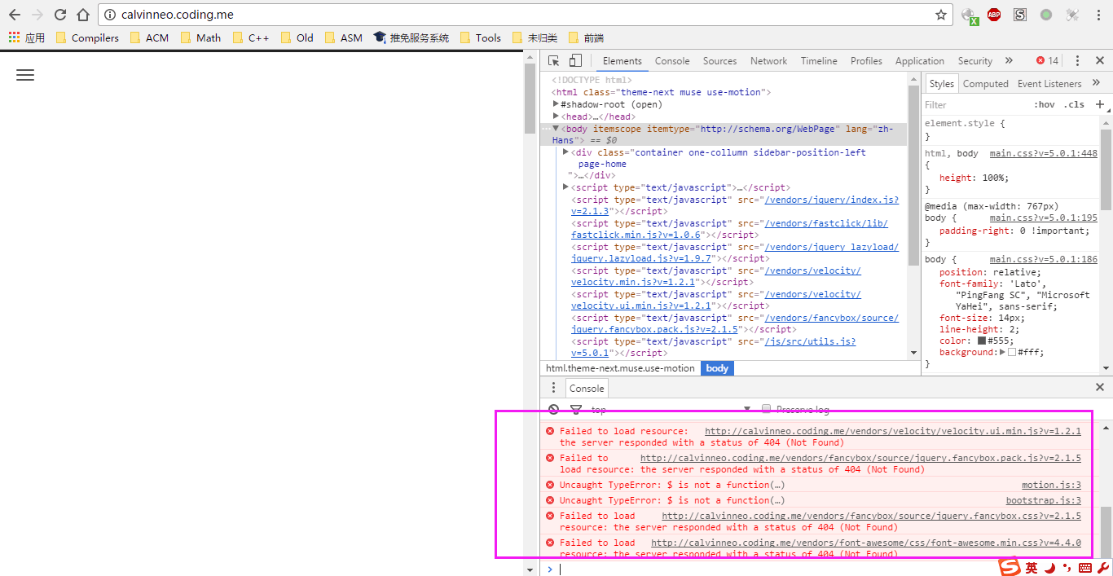The height and width of the screenshot is (576, 1113).
Task: Toggle the :hov element state button
Action: click(x=1044, y=104)
